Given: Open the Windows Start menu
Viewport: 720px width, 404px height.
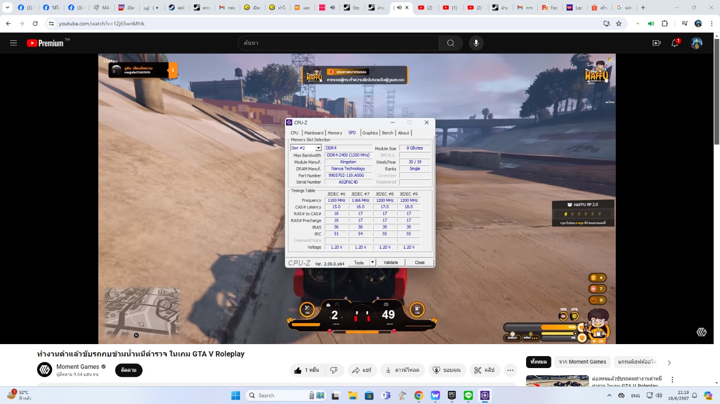Looking at the screenshot, I should point(236,395).
